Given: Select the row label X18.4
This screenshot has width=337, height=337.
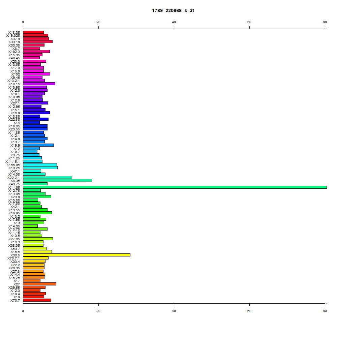Looking at the screenshot, I should click(15, 294).
